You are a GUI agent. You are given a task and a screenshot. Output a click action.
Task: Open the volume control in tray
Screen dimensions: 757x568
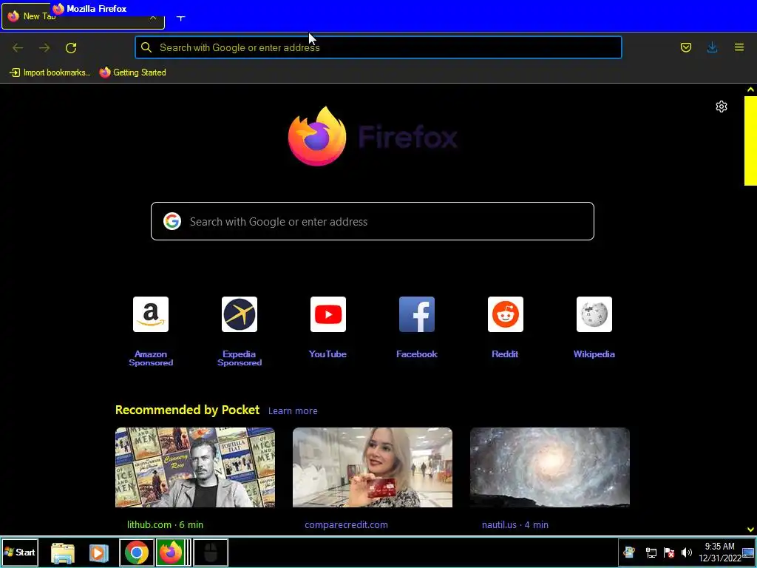pos(687,552)
